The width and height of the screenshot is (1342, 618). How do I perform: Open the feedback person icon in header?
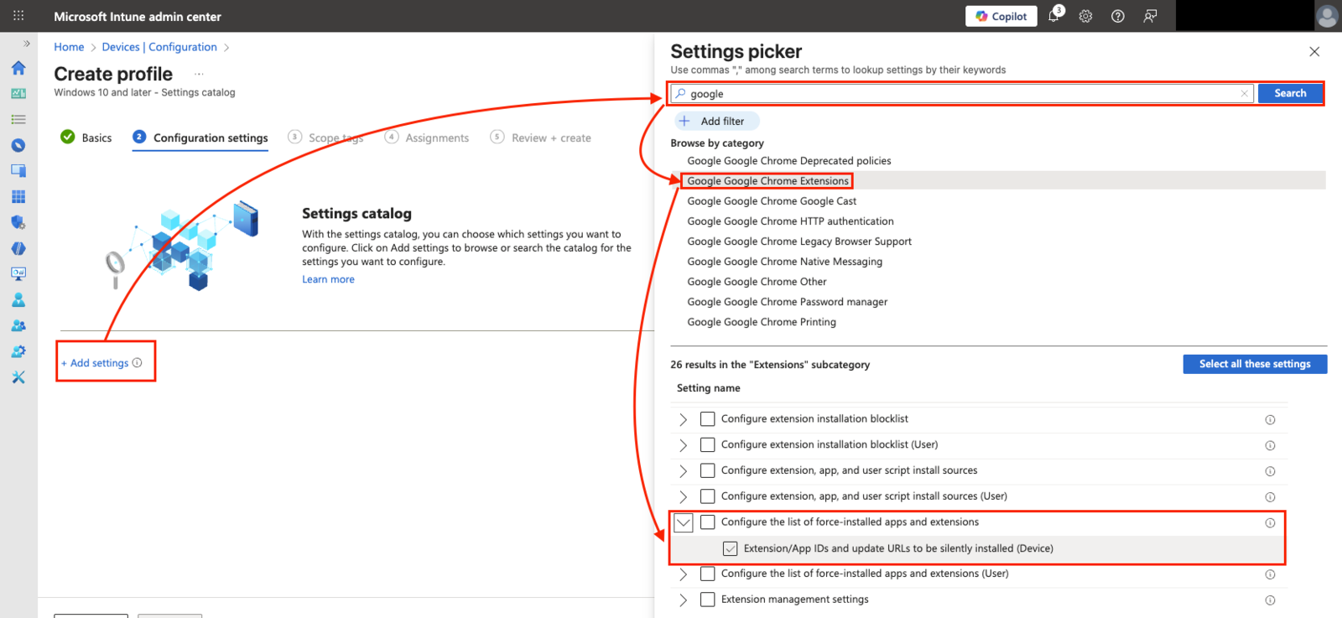tap(1150, 16)
